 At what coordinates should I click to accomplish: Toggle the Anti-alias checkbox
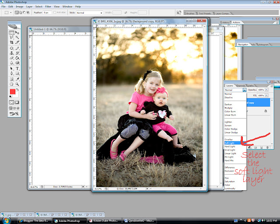point(55,12)
